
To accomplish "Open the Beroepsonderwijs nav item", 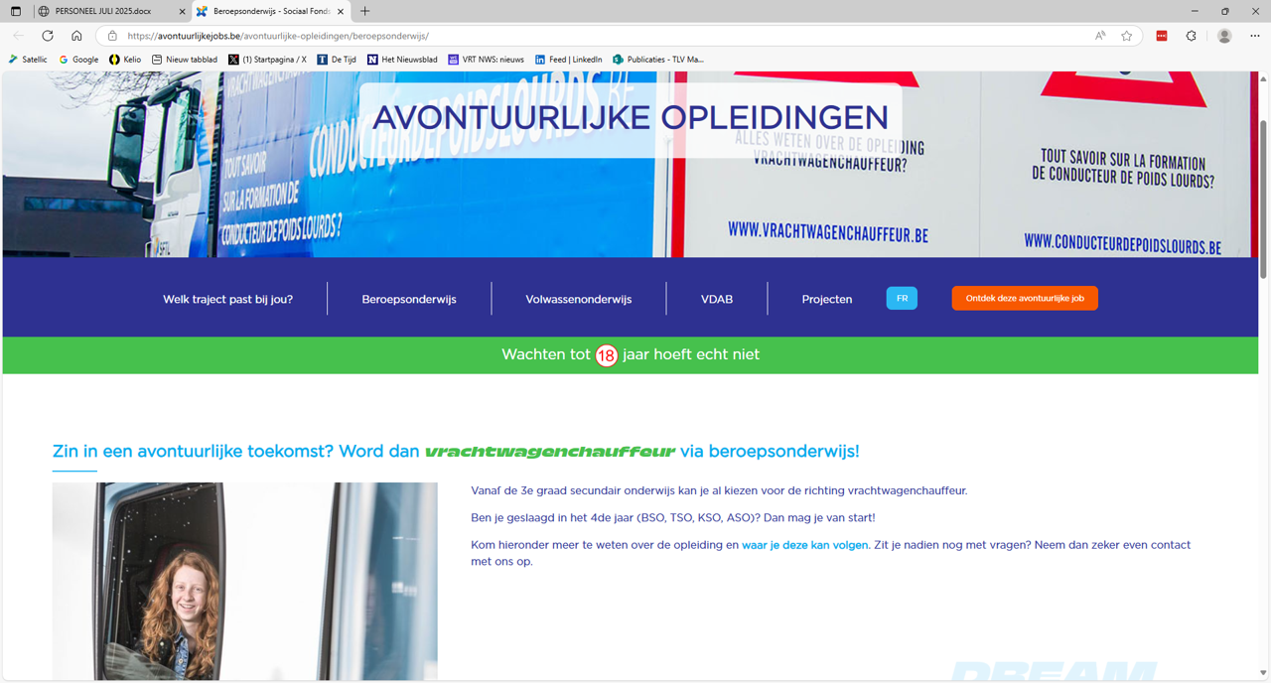I will (409, 299).
